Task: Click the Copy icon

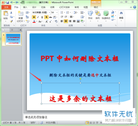Action: pos(11,17)
